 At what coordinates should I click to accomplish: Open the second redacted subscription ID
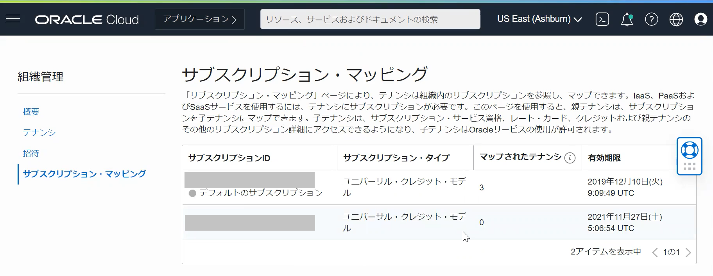point(250,223)
